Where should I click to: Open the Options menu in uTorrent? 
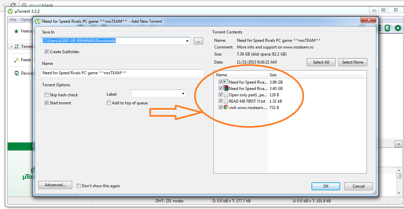point(26,20)
